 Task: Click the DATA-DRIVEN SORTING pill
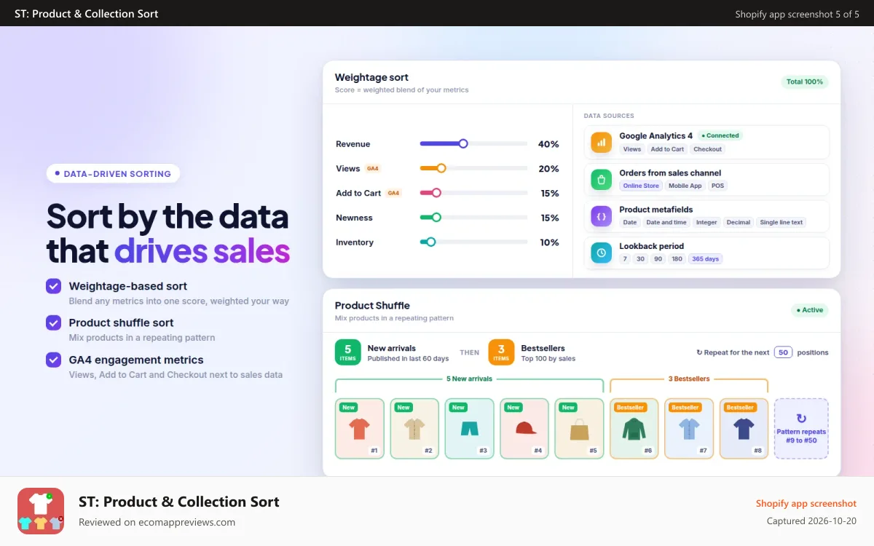point(113,174)
